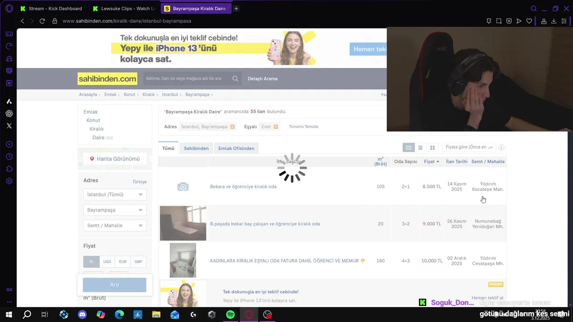The width and height of the screenshot is (573, 322).
Task: Open sidebar extensions cube icon
Action: pyautogui.click(x=9, y=169)
